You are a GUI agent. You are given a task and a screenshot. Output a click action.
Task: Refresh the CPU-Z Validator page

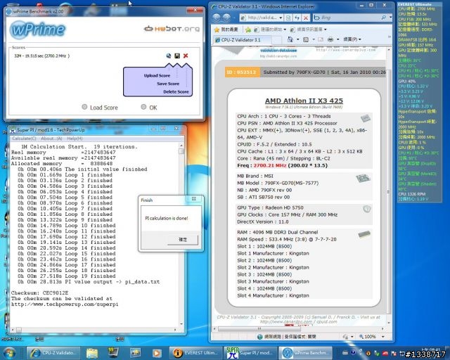[297, 18]
